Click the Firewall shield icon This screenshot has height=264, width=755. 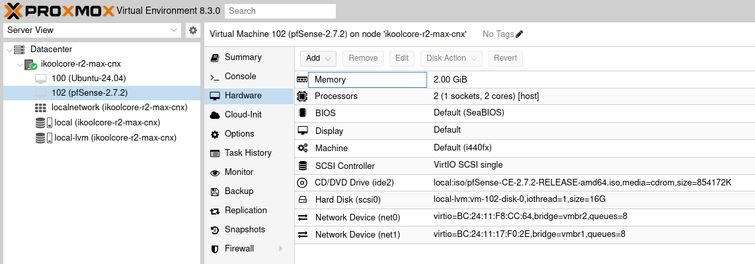[x=216, y=249]
